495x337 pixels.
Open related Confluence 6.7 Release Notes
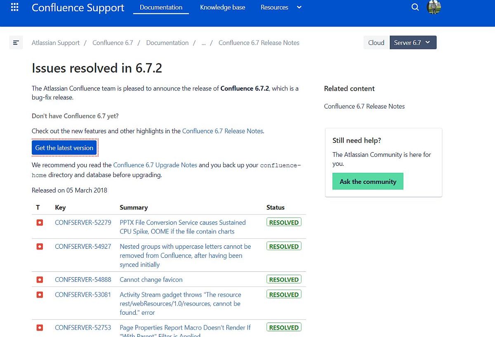click(364, 106)
